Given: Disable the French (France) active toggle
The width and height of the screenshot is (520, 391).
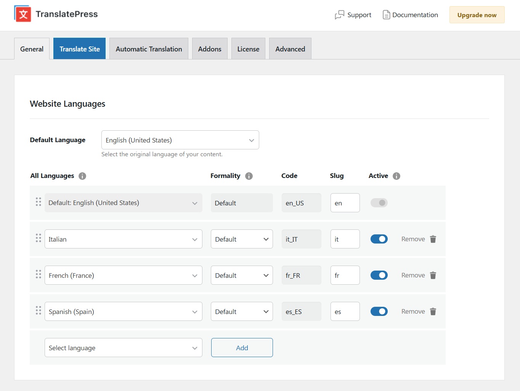Looking at the screenshot, I should pos(379,275).
